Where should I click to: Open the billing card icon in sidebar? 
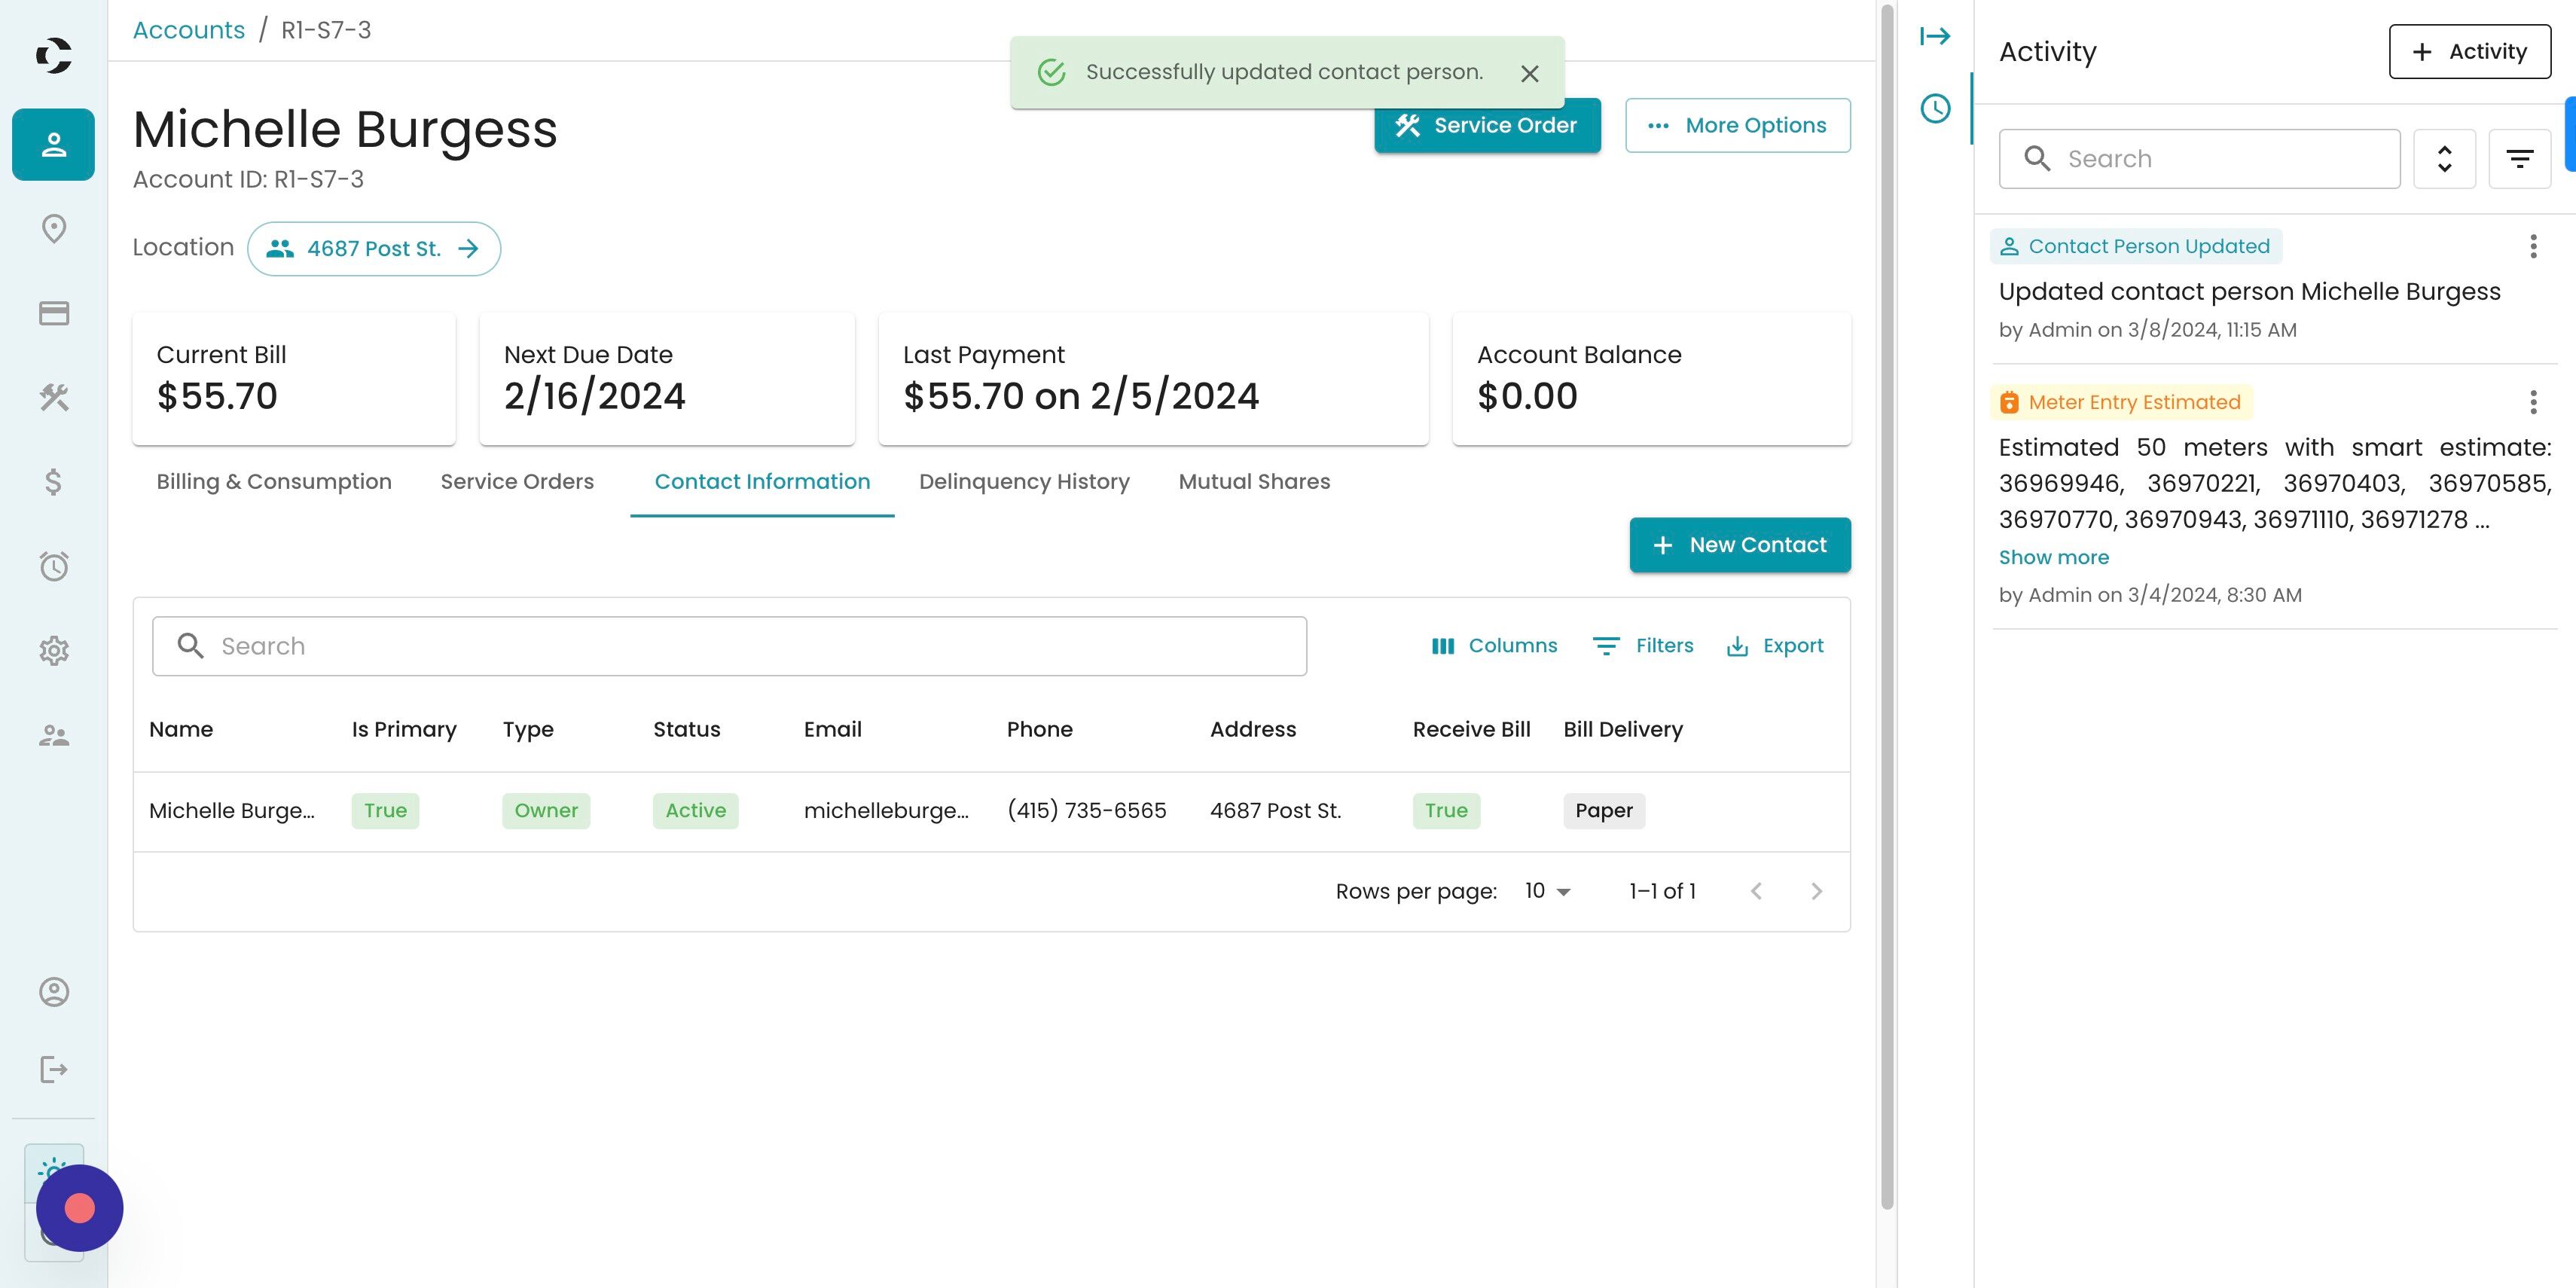coord(53,314)
